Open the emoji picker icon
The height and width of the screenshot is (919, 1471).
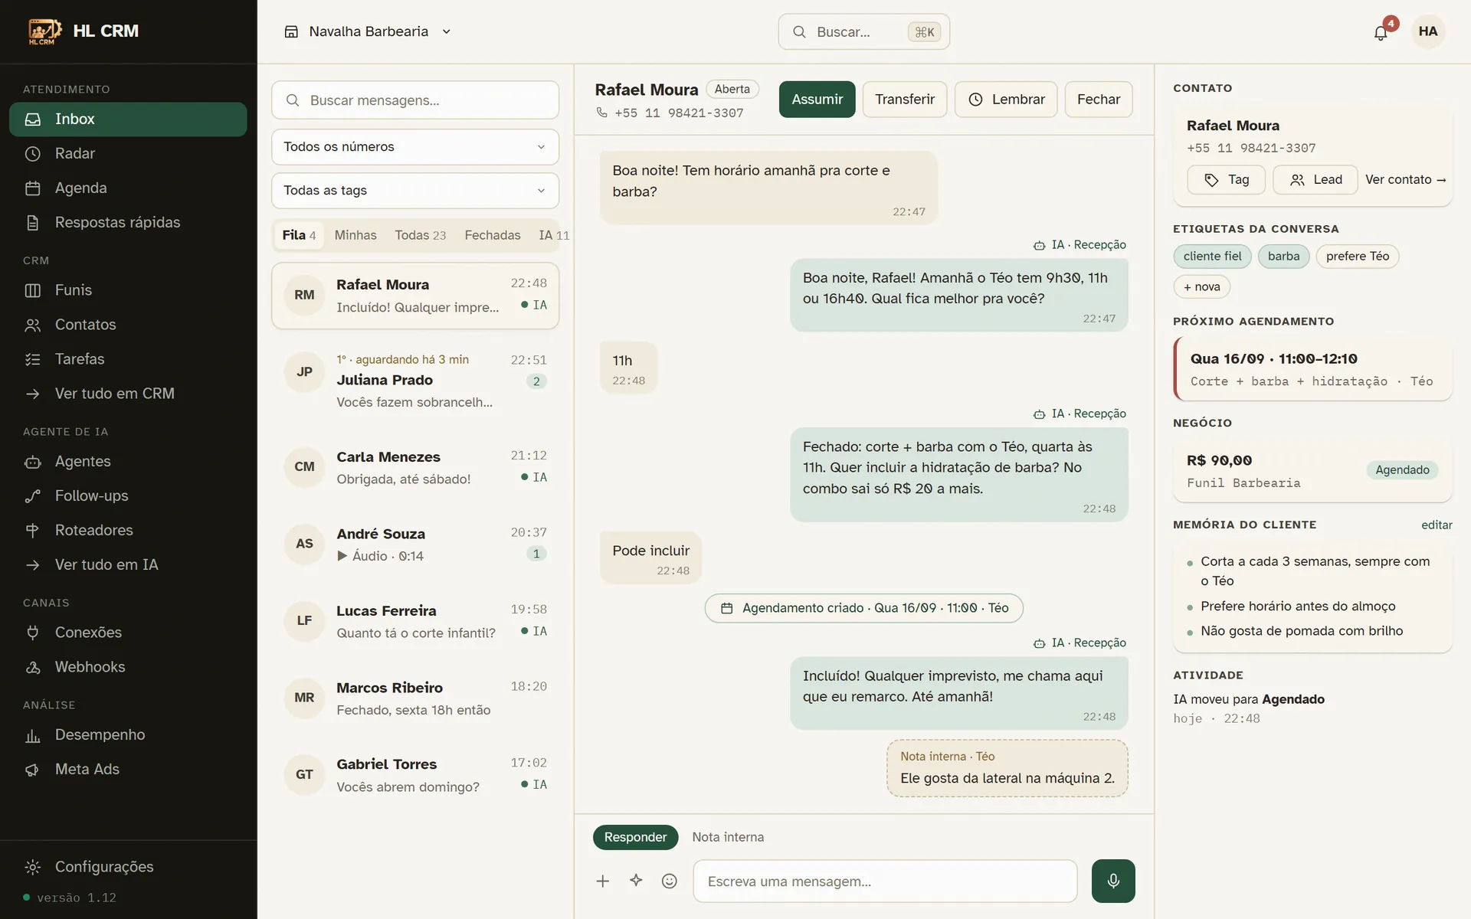[x=670, y=881]
